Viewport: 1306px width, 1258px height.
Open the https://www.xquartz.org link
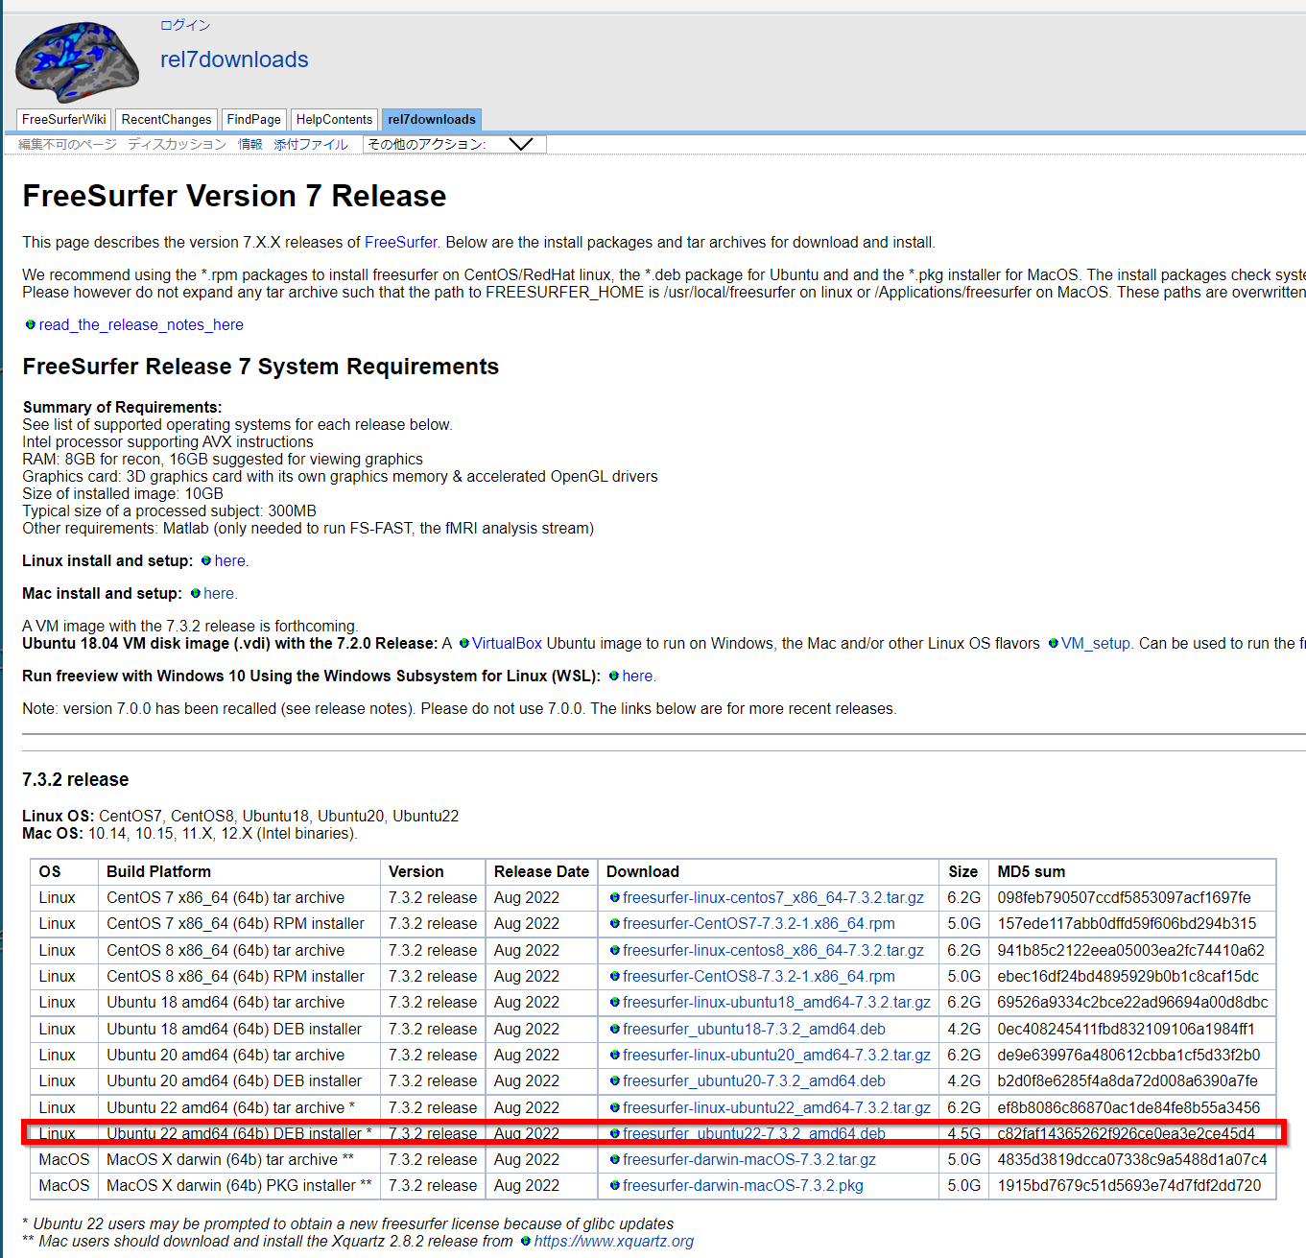point(614,1241)
